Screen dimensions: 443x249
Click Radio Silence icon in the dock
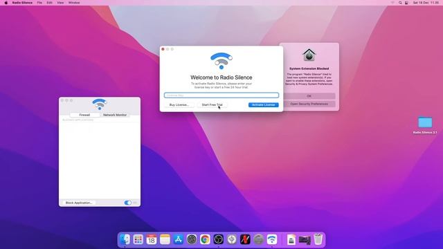(x=272, y=239)
